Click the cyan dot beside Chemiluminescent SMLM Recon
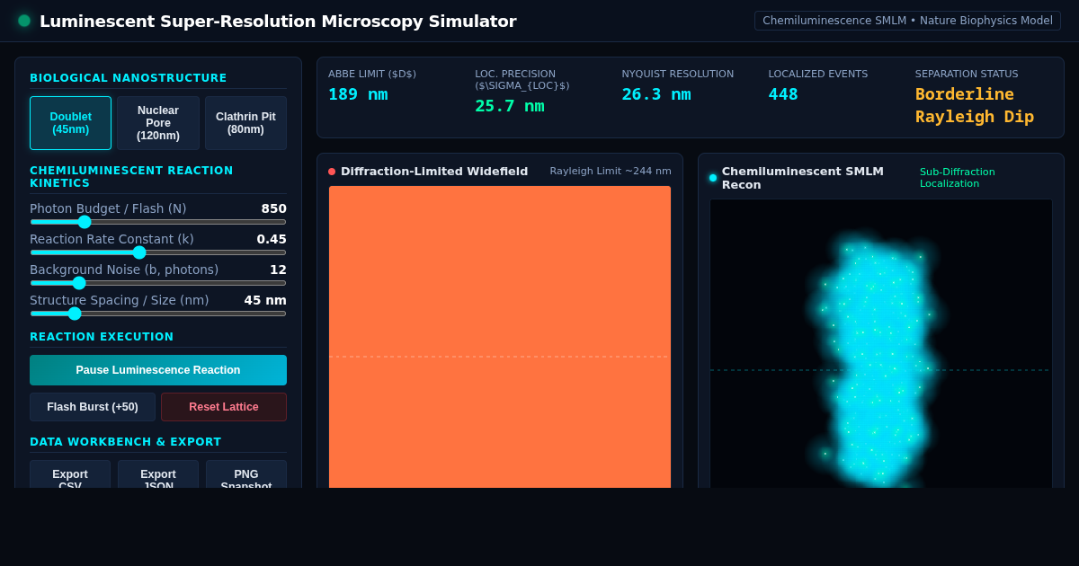This screenshot has width=1079, height=566. point(713,178)
